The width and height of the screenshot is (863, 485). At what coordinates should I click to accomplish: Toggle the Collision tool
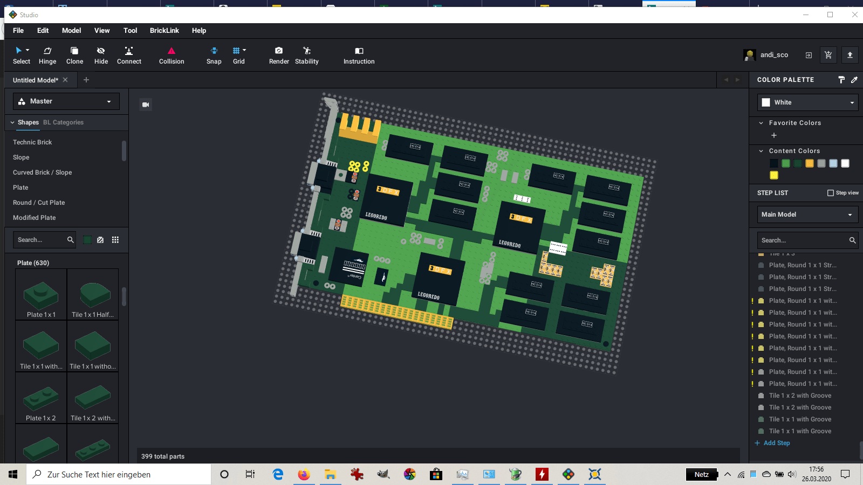[172, 56]
